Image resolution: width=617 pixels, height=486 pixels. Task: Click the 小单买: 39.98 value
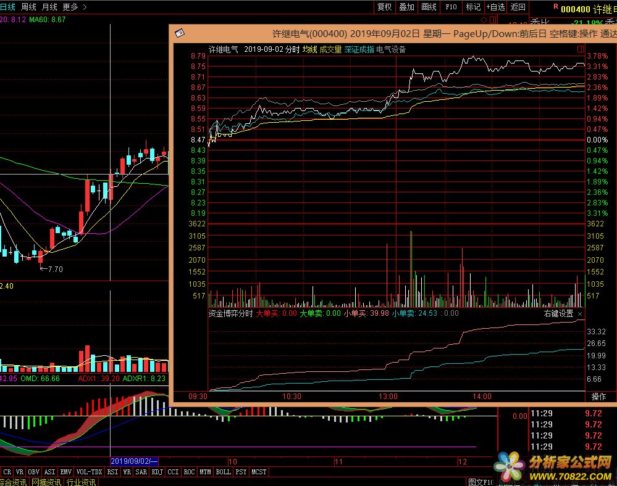366,313
